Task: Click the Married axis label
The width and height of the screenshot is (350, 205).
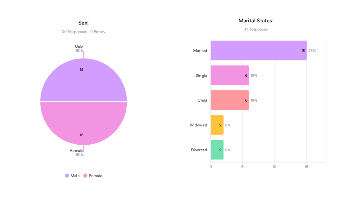Action: [200, 51]
